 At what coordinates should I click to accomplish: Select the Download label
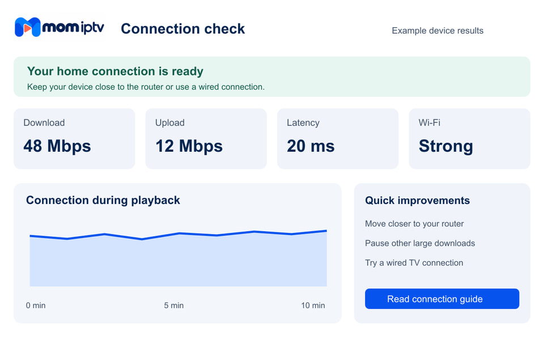[x=44, y=122]
